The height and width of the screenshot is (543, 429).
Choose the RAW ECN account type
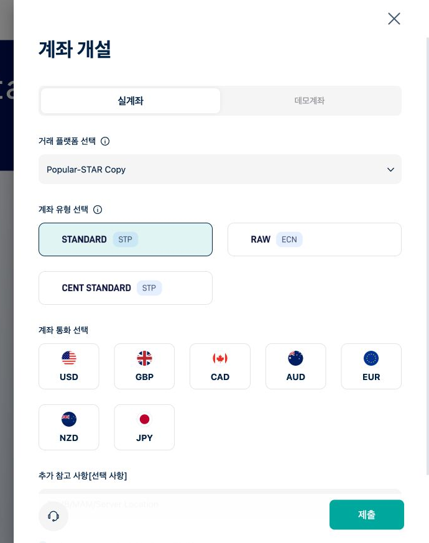pos(315,239)
